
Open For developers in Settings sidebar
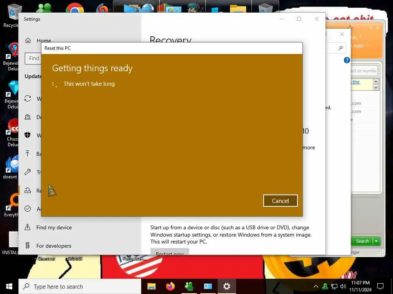tap(54, 246)
